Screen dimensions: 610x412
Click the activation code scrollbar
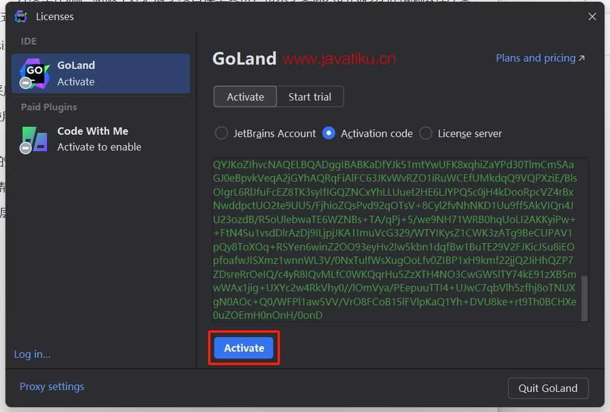tap(584, 297)
